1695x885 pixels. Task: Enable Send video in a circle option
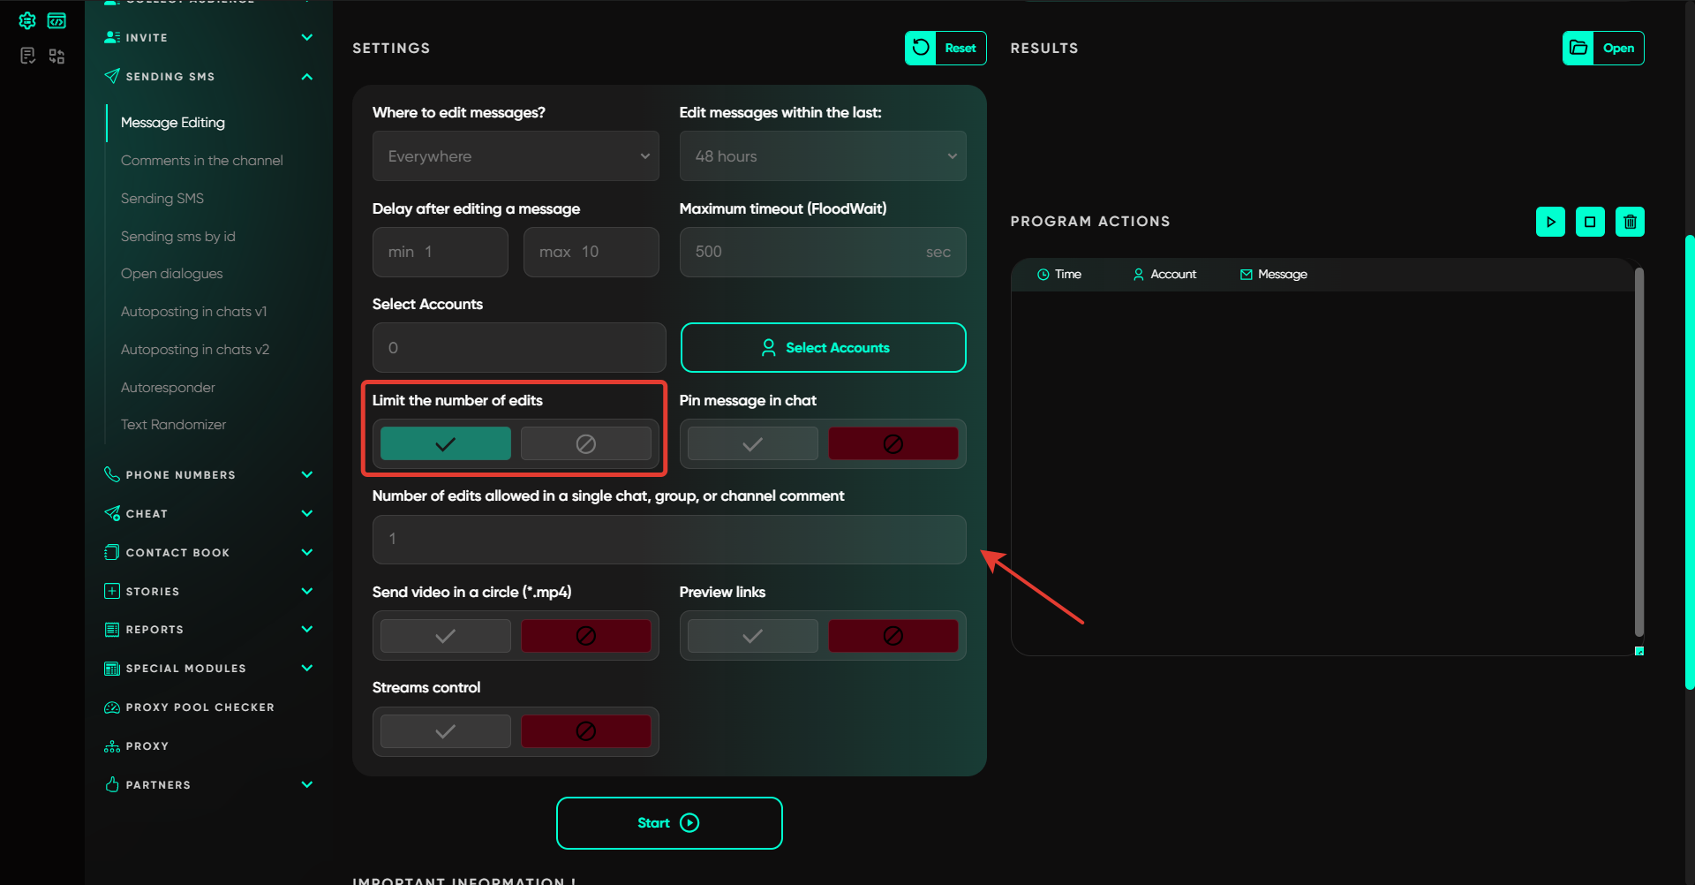[445, 636]
